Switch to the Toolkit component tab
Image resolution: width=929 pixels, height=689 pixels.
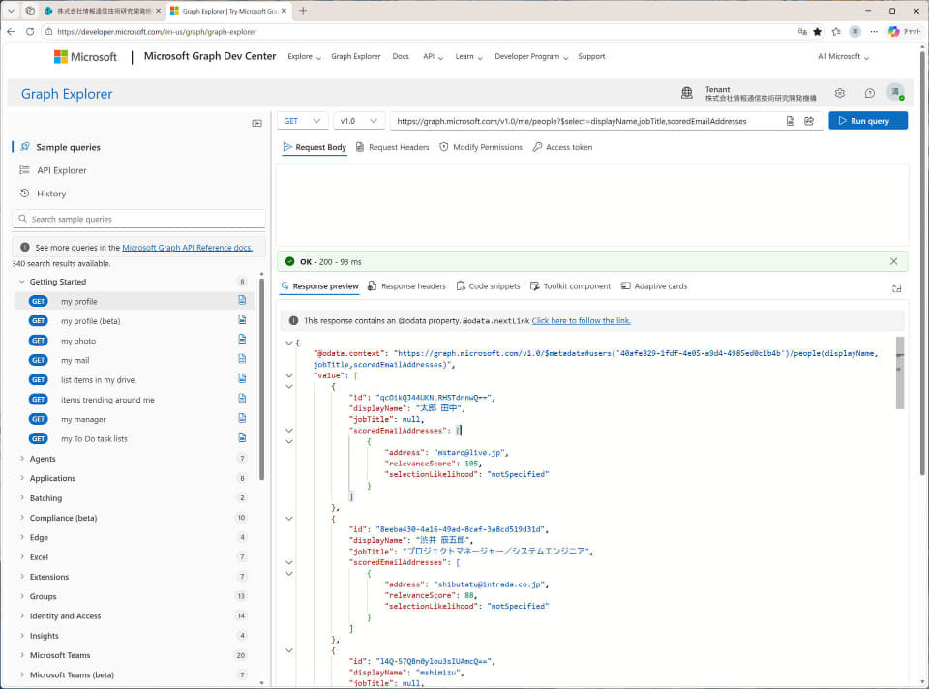tap(570, 286)
